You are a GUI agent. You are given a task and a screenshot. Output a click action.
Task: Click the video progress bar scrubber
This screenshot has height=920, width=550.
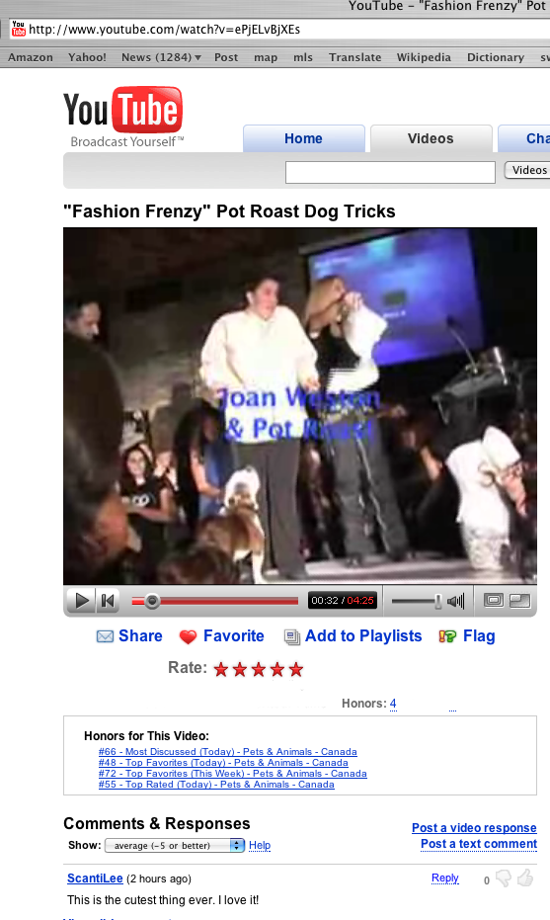(x=152, y=601)
